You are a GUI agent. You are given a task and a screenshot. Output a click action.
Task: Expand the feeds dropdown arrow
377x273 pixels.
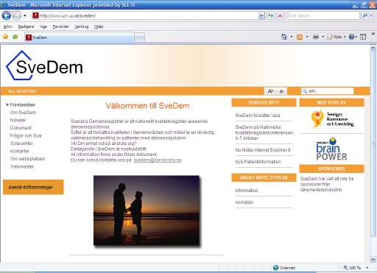307,37
